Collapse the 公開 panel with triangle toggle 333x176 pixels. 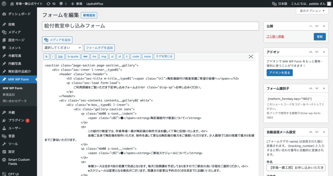pos(324,26)
